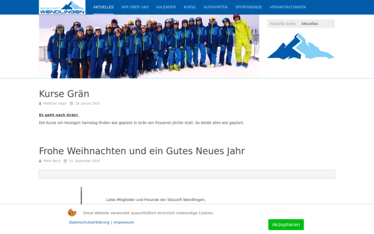This screenshot has height=234, width=374.
Task: Open the Kurse menu item
Action: (x=189, y=7)
